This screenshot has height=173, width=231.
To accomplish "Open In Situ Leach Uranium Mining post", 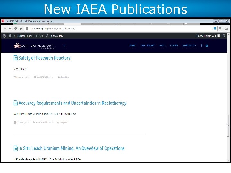I will [72, 148].
